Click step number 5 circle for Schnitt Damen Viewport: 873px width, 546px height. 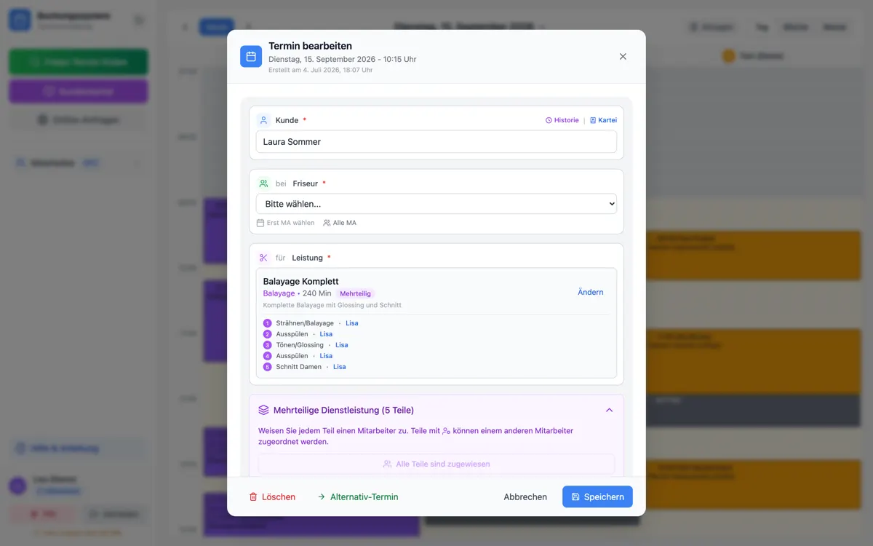[267, 367]
